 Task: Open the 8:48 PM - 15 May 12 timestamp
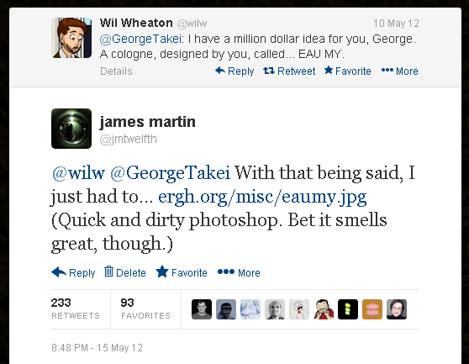(x=97, y=348)
